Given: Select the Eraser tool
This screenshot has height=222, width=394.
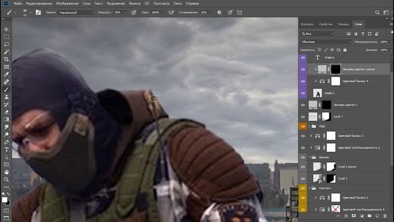Looking at the screenshot, I should pos(6,112).
